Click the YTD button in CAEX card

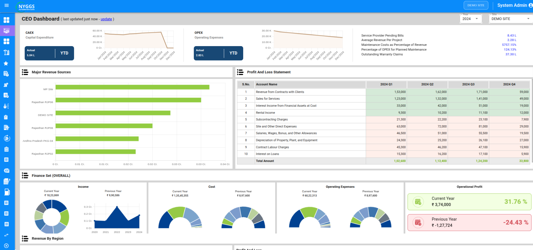[64, 53]
